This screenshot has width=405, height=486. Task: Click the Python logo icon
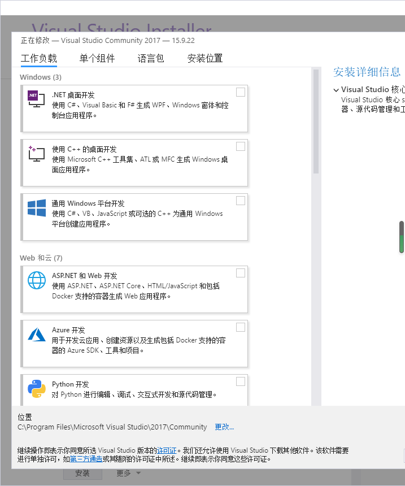pyautogui.click(x=37, y=389)
